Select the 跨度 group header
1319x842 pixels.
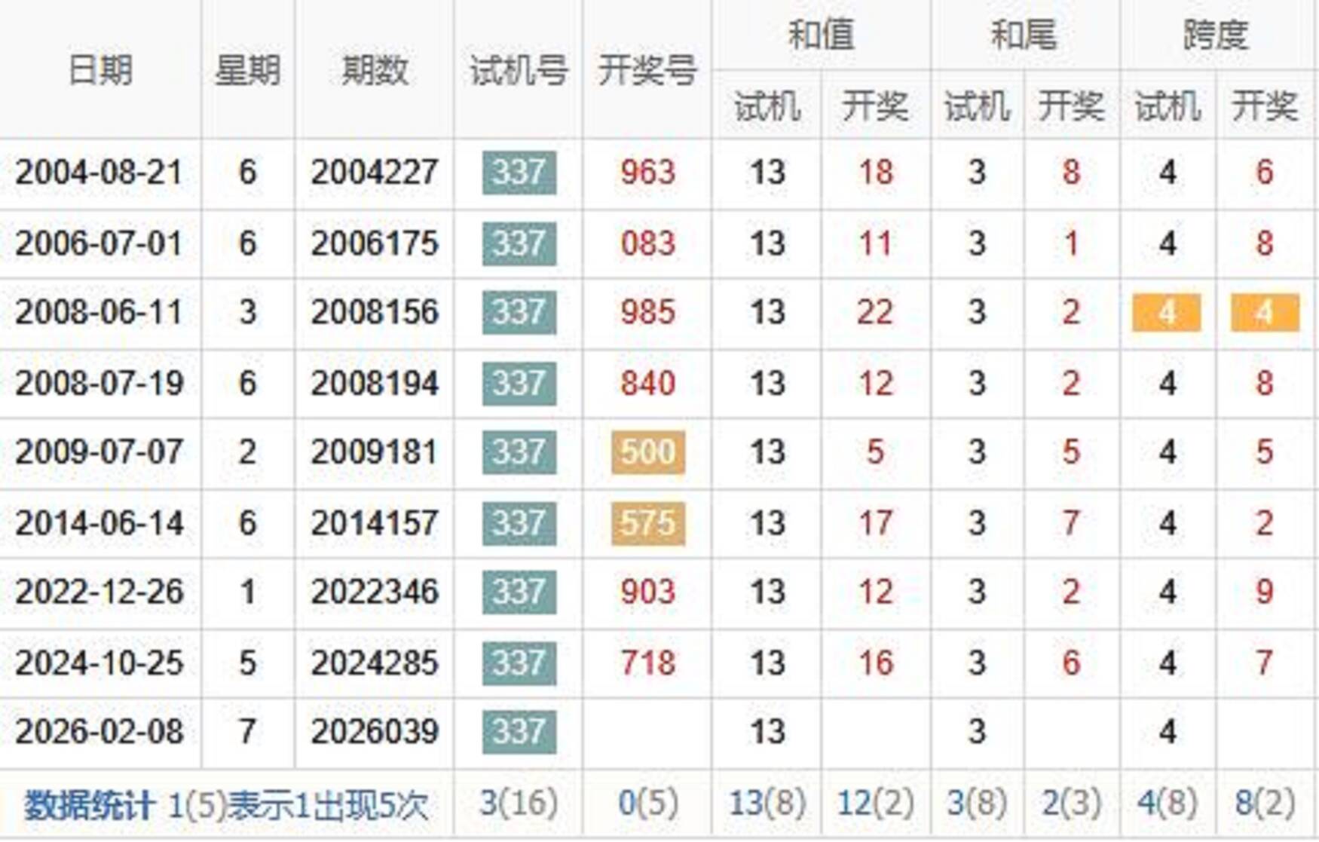tap(1216, 35)
